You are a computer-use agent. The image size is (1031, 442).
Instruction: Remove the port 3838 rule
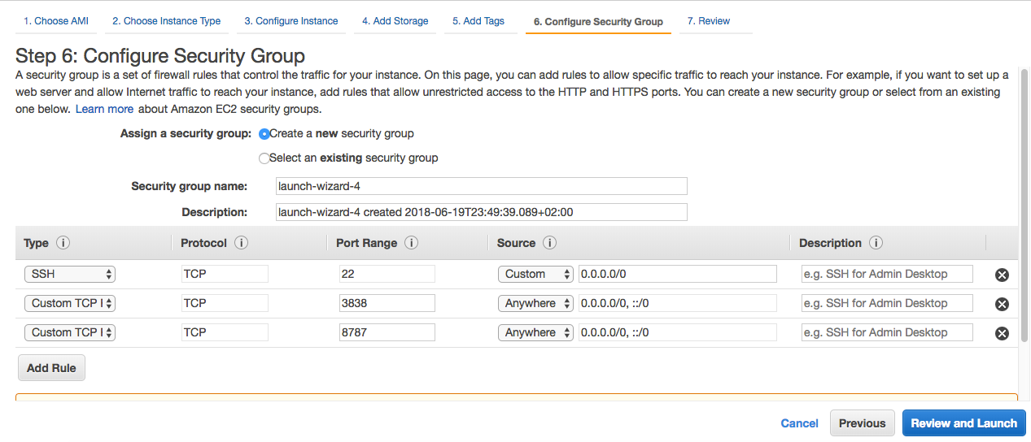tap(1002, 304)
